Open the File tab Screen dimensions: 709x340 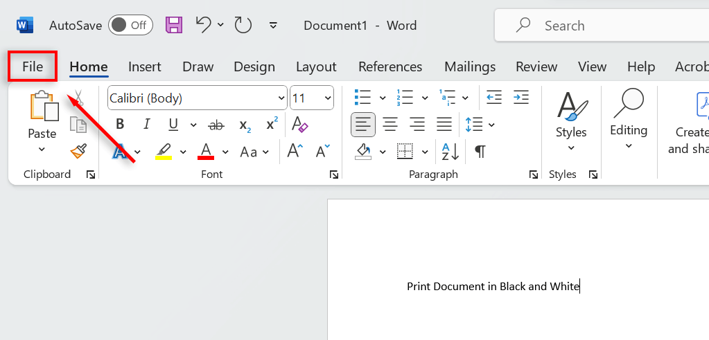pos(33,66)
